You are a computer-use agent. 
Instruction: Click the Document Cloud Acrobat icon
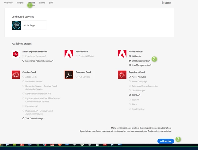pos(69,75)
